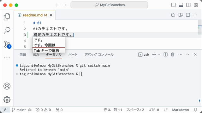Open the Accounts menu icon
Viewport: 202px width, 113px height.
coord(7,86)
